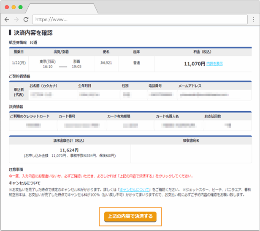260x231 pixels.
Task: Reload the page with the refresh icon
Action: click(26, 19)
